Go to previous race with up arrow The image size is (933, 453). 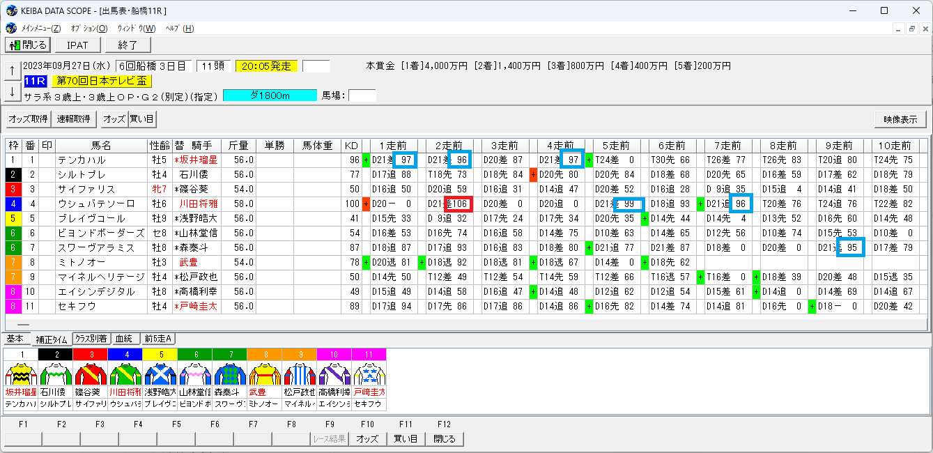tap(12, 71)
